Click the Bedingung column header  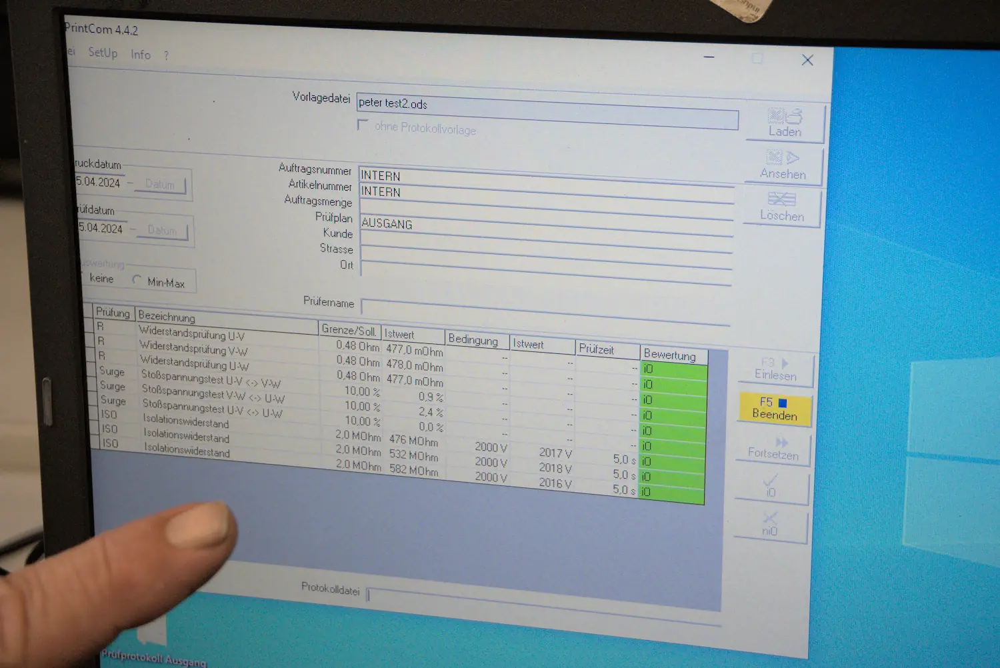[477, 340]
